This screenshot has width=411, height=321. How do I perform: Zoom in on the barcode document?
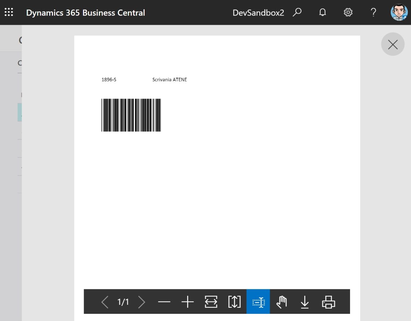pyautogui.click(x=187, y=302)
